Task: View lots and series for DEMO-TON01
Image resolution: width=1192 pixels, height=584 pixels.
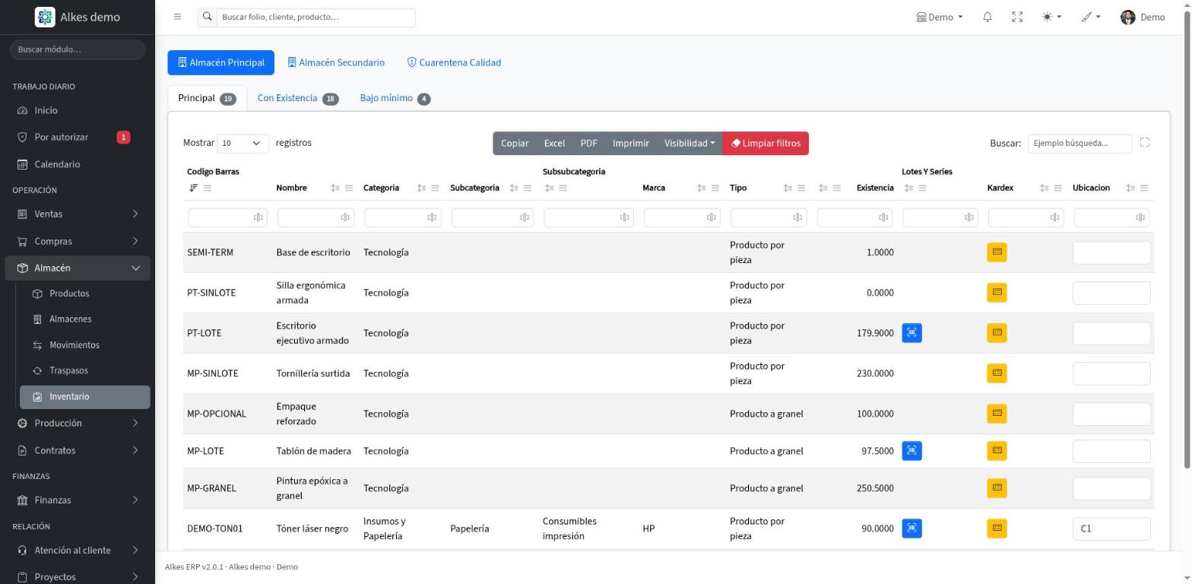Action: point(911,528)
